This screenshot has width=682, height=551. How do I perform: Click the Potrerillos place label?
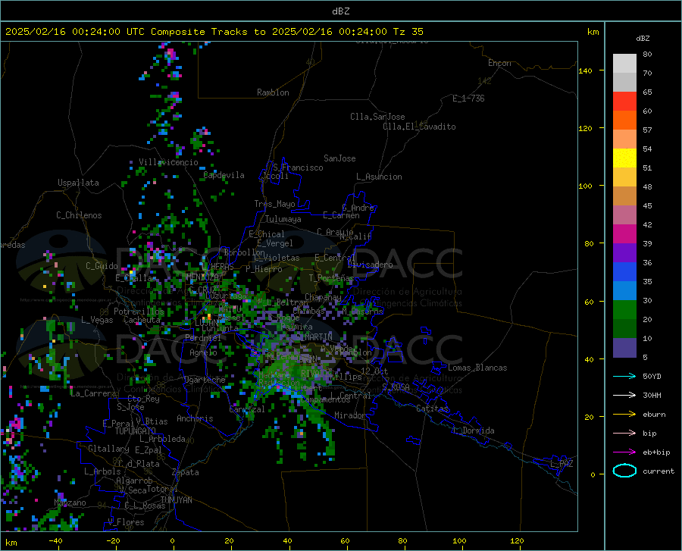pyautogui.click(x=139, y=312)
